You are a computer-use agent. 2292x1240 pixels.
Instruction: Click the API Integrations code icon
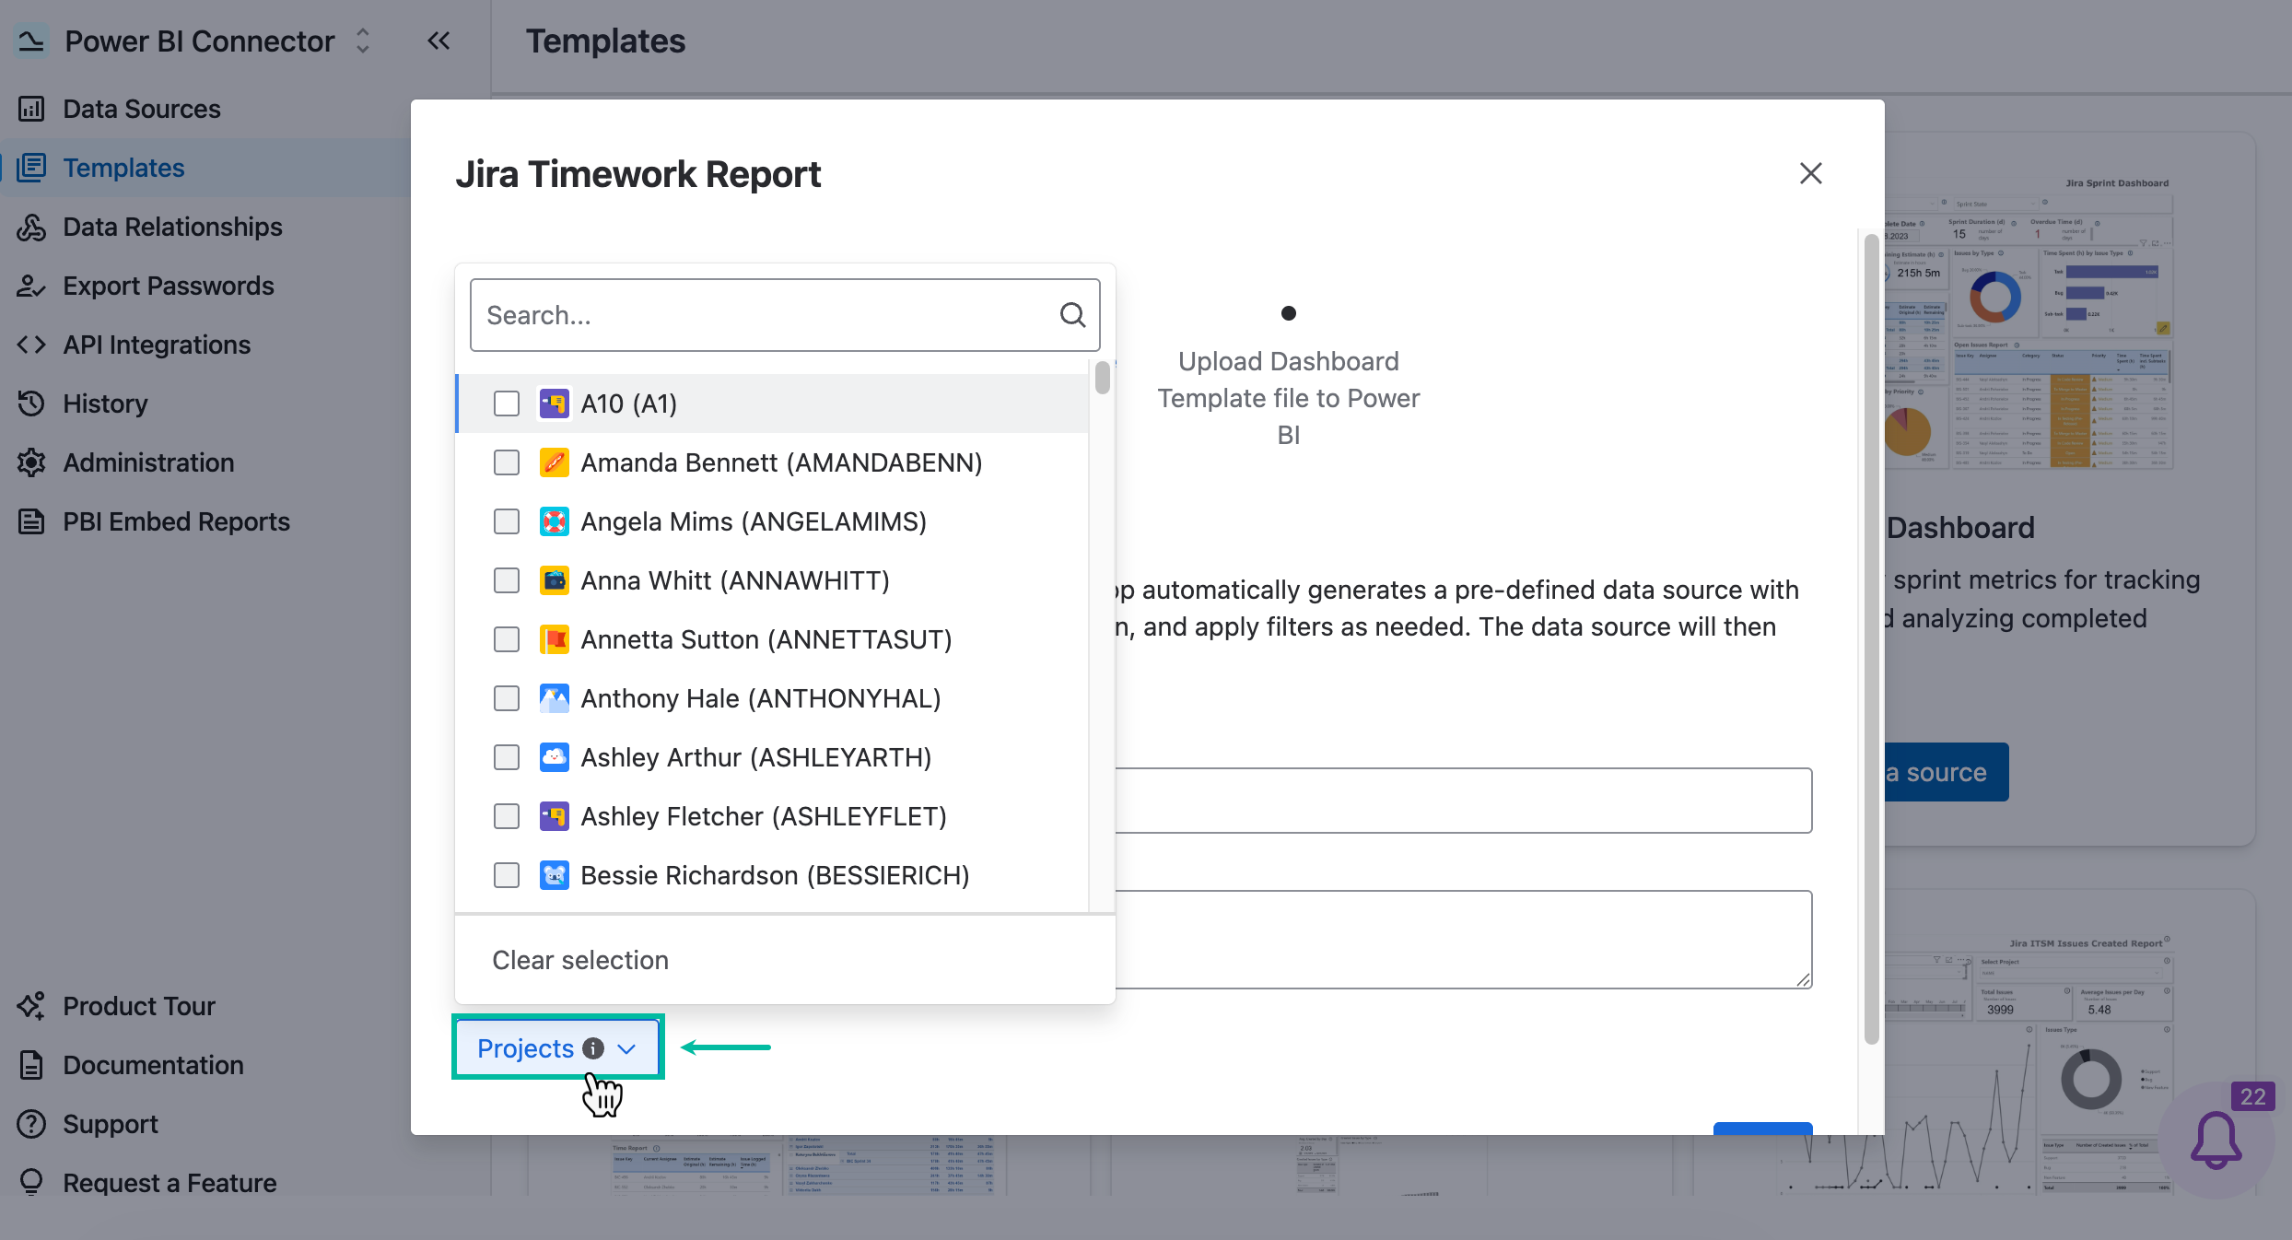point(31,345)
